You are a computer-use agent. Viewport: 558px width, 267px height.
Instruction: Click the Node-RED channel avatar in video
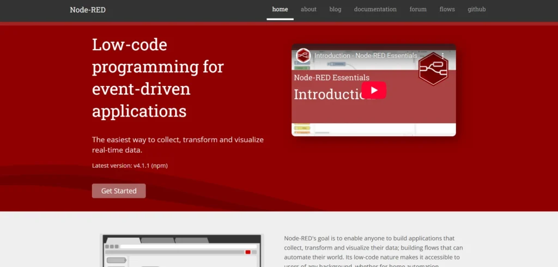(303, 56)
